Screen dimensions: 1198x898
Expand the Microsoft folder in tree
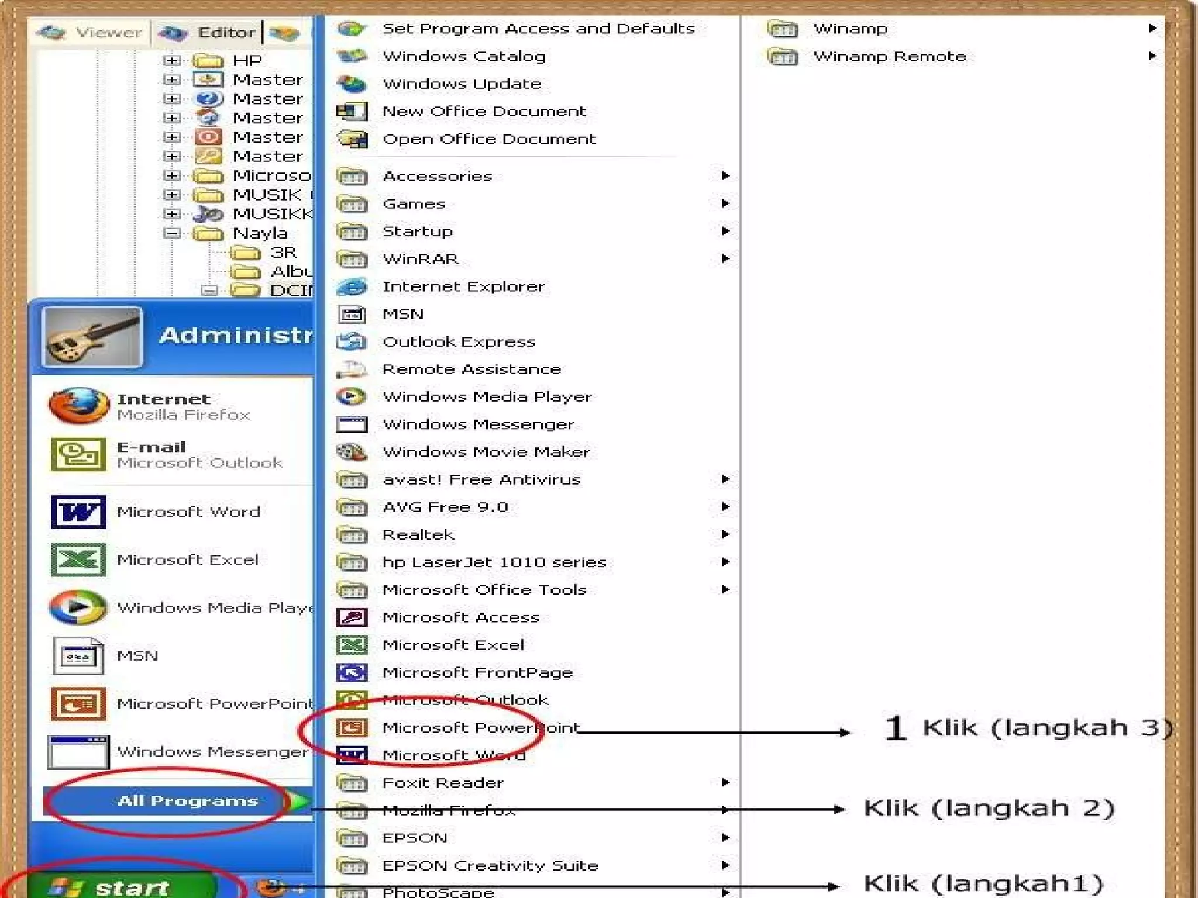171,175
